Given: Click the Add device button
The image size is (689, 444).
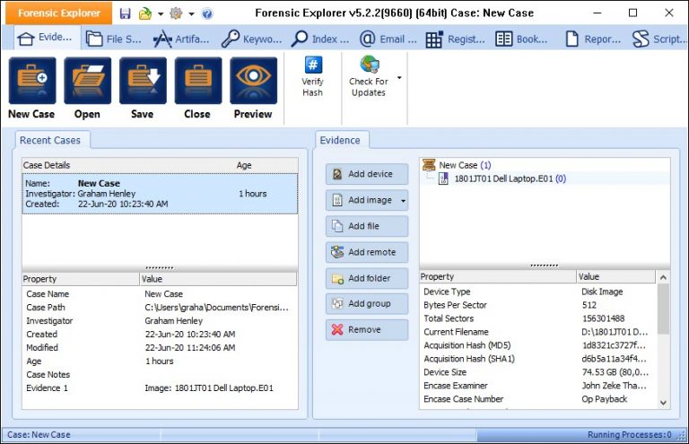Looking at the screenshot, I should 366,174.
